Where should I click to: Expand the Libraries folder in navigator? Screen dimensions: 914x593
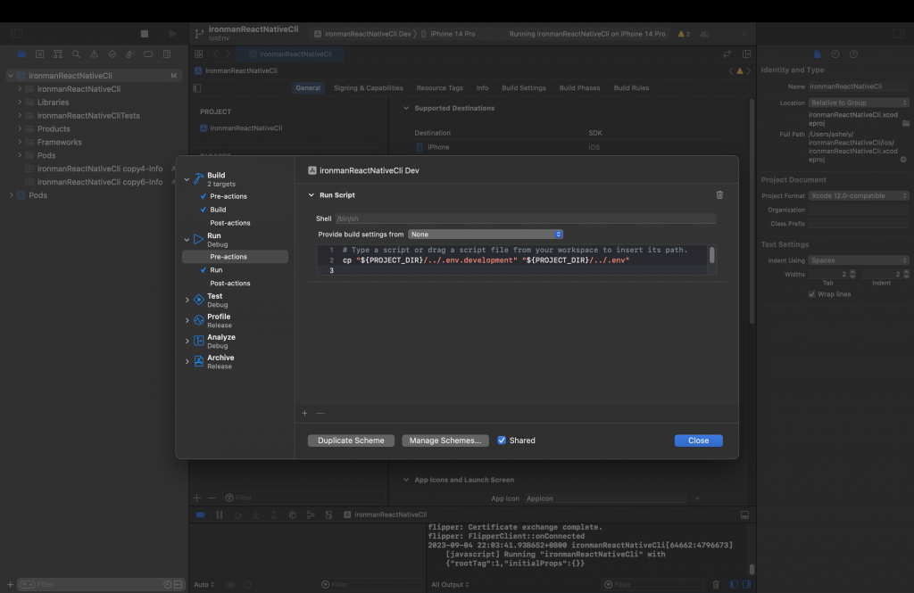(20, 102)
